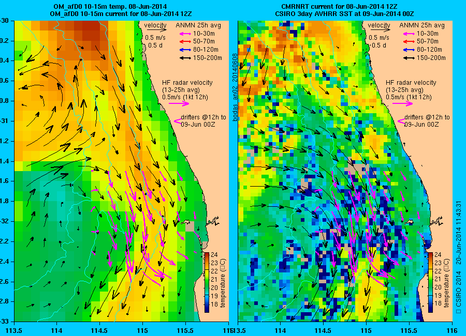Viewport: 466px width, 336px height.
Task: Click longitude label '113.5' at bottom left corner
Action: [x=14, y=330]
